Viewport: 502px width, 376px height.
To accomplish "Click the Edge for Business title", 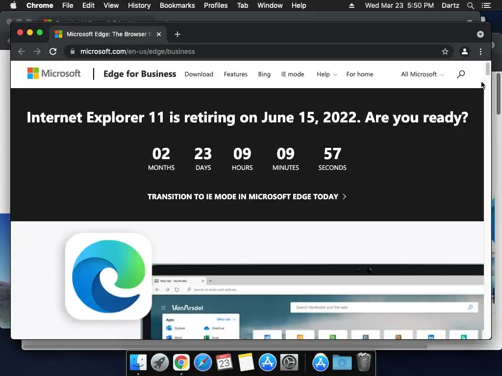I will coord(140,74).
